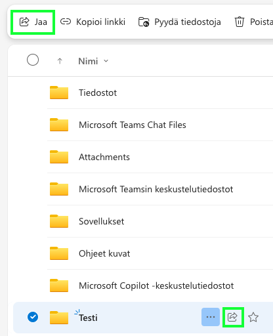Open the Tiedostot folder name

tap(98, 93)
